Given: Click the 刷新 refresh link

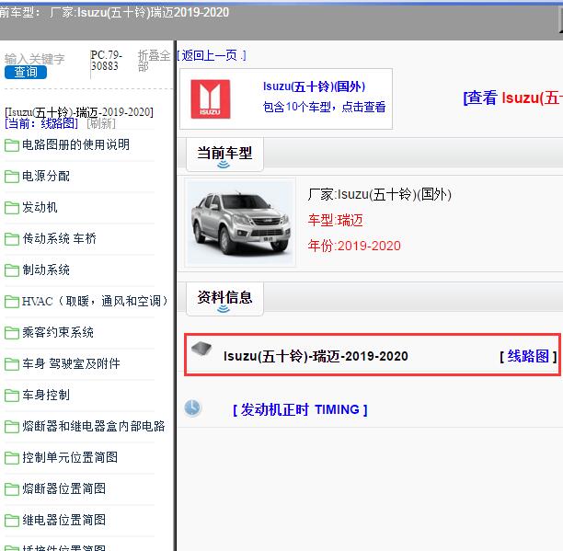Looking at the screenshot, I should 101,123.
